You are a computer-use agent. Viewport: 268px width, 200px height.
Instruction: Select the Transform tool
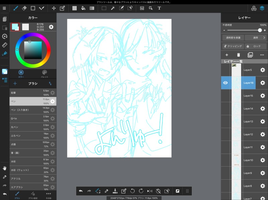tap(62, 8)
